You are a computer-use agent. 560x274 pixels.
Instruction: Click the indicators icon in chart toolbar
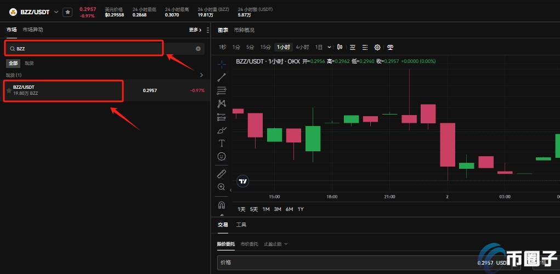point(353,47)
